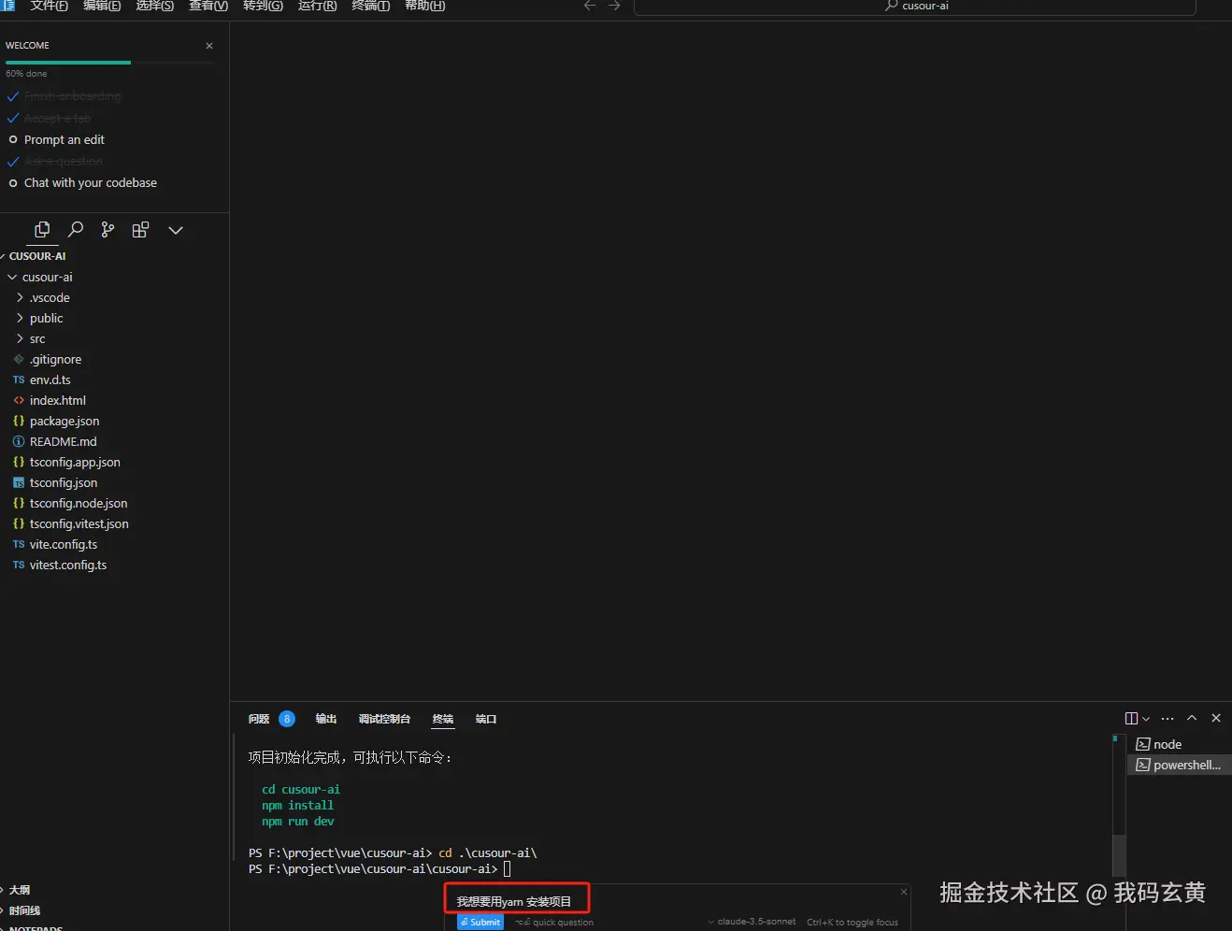1232x931 pixels.
Task: Select the node terminal instance
Action: tap(1179, 744)
